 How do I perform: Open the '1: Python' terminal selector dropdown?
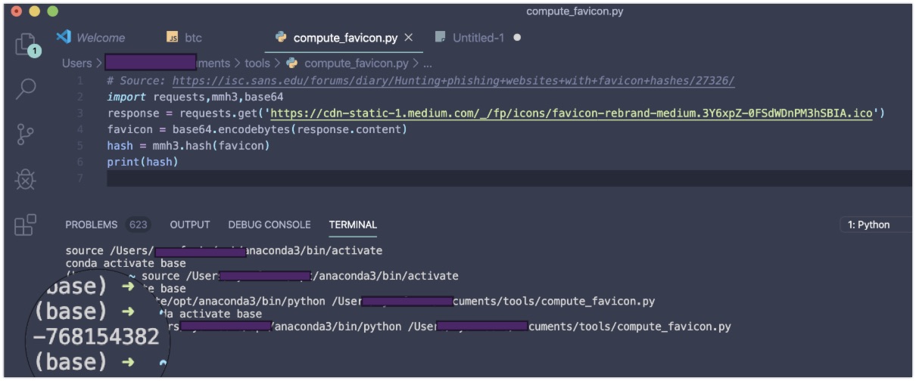(x=877, y=225)
